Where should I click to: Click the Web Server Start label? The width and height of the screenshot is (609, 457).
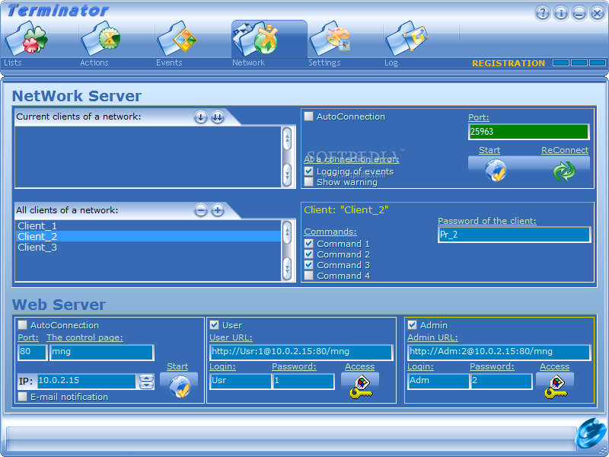click(177, 366)
